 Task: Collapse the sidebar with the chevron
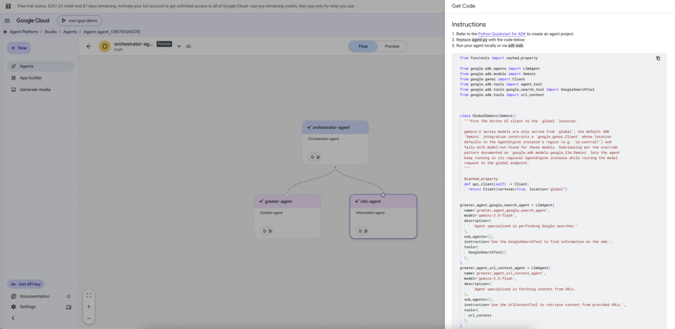click(x=13, y=318)
